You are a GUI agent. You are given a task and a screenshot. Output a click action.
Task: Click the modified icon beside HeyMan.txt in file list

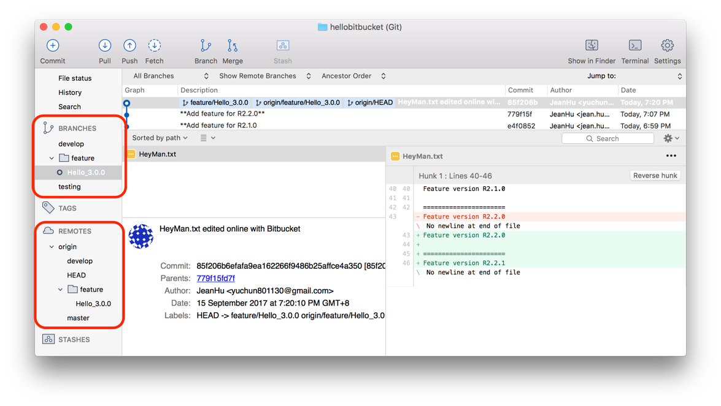pos(131,154)
